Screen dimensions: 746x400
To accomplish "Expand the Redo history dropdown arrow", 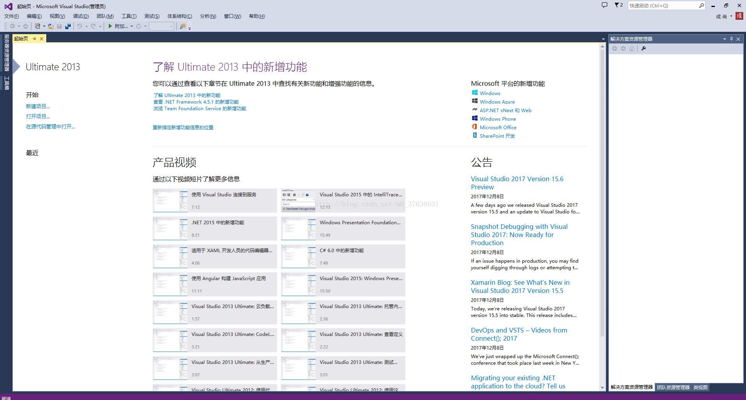I will (x=100, y=26).
